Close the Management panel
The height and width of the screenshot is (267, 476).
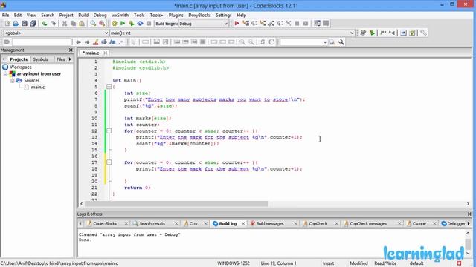pyautogui.click(x=71, y=50)
